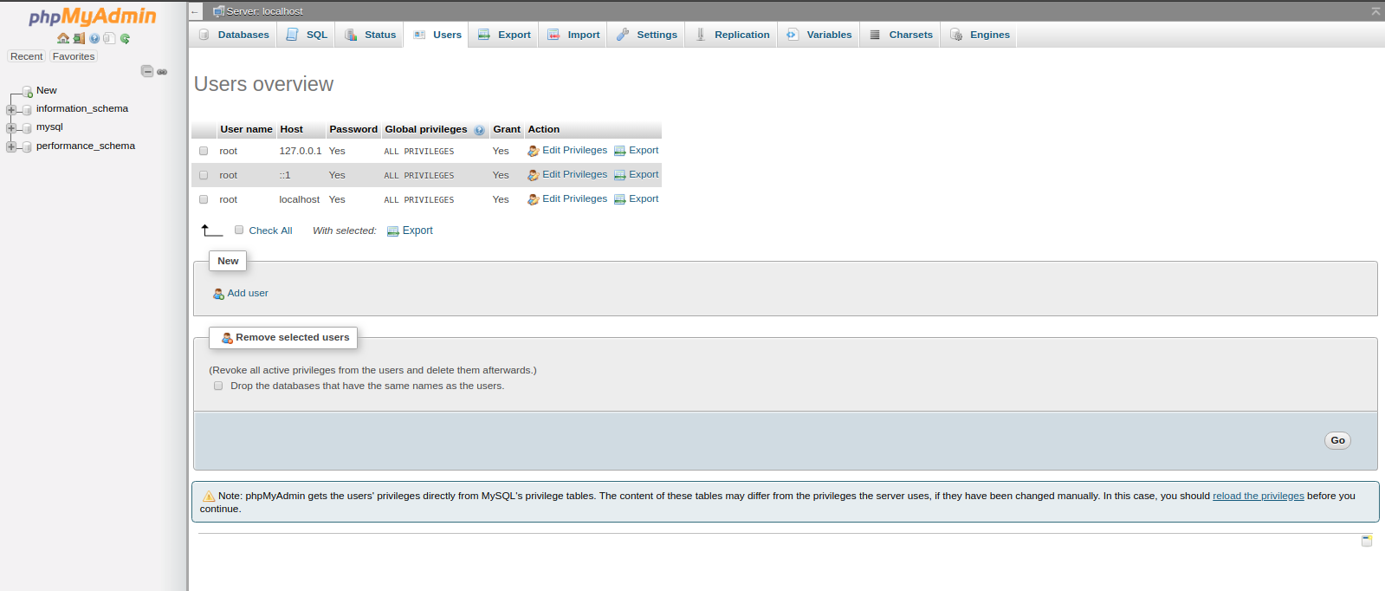
Task: Open the Replication tab
Action: tap(732, 35)
